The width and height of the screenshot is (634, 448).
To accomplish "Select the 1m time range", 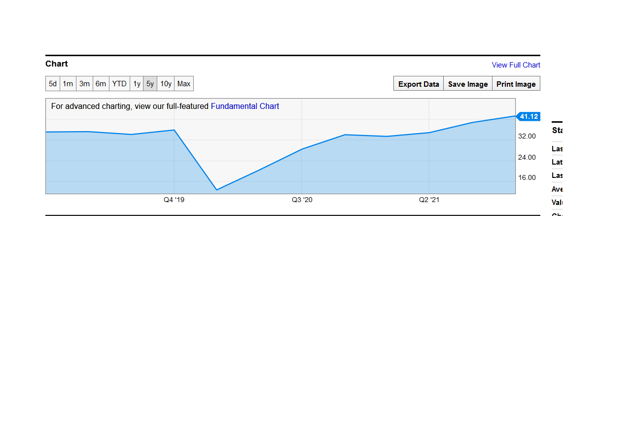I will click(68, 84).
